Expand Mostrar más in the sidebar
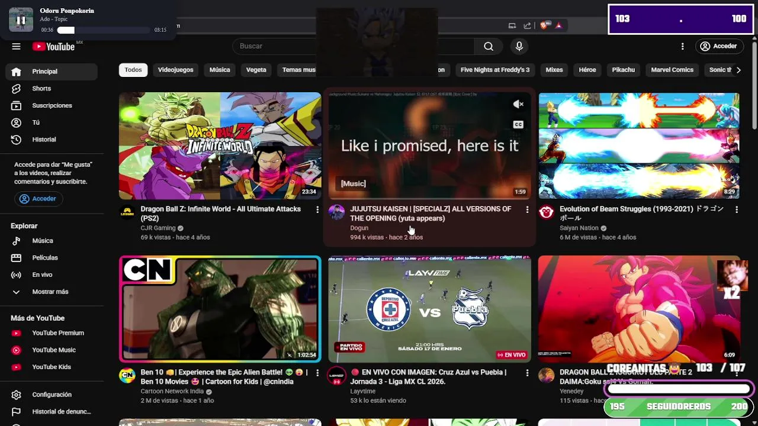Image resolution: width=758 pixels, height=426 pixels. click(52, 292)
